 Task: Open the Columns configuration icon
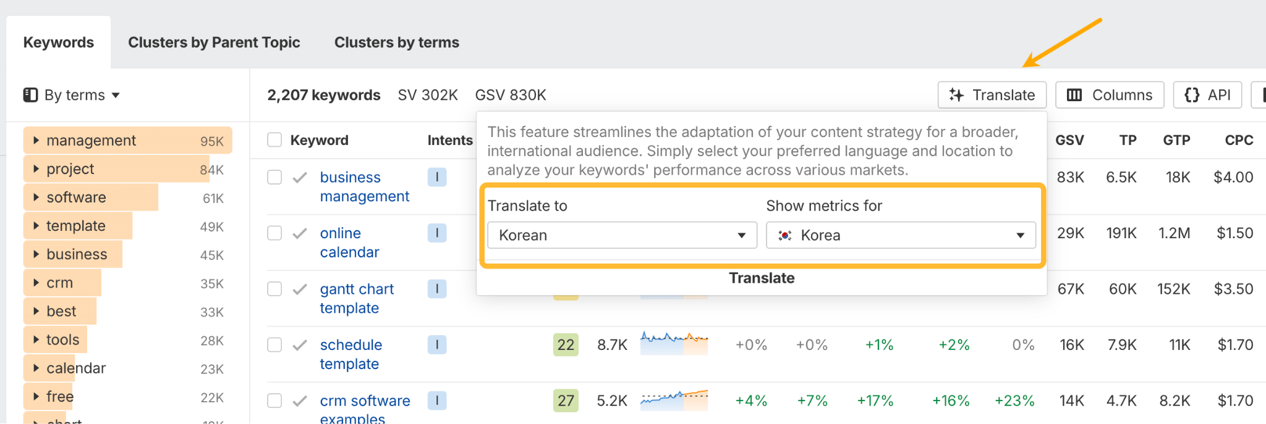pos(1076,95)
